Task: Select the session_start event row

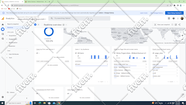Action: [x=165, y=76]
